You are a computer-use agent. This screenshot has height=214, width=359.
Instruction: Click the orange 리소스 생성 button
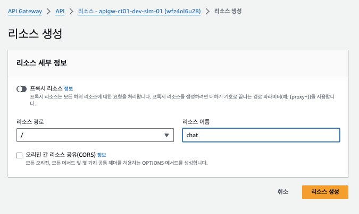325,192
